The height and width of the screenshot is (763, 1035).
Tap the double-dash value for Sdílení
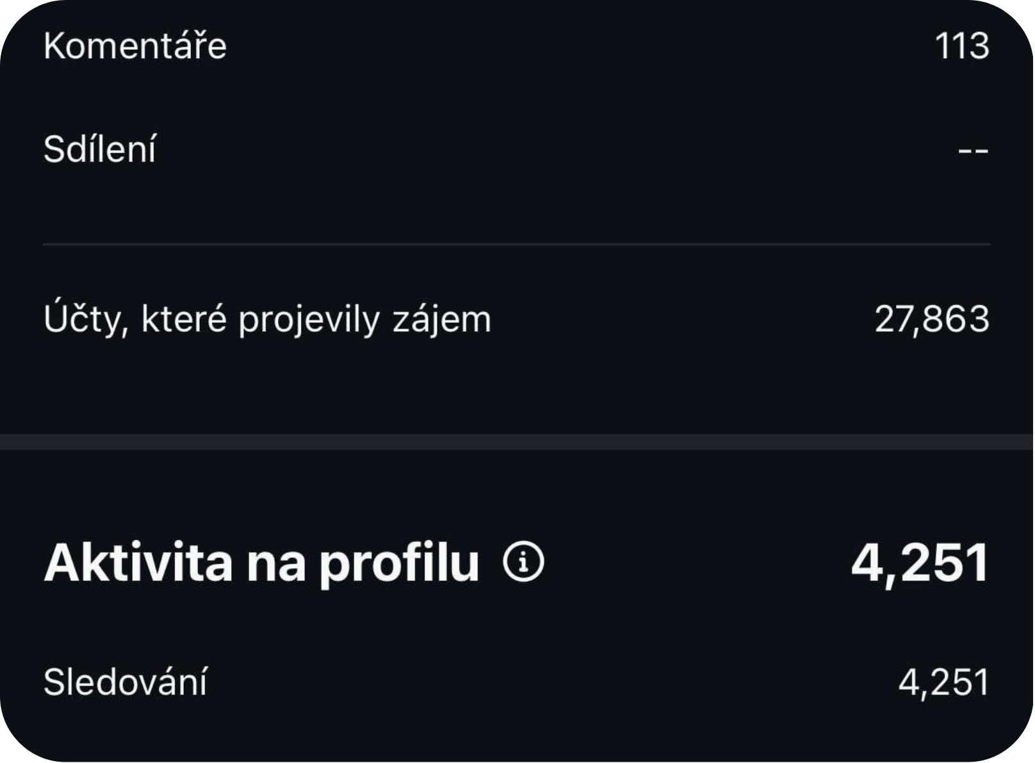(974, 151)
